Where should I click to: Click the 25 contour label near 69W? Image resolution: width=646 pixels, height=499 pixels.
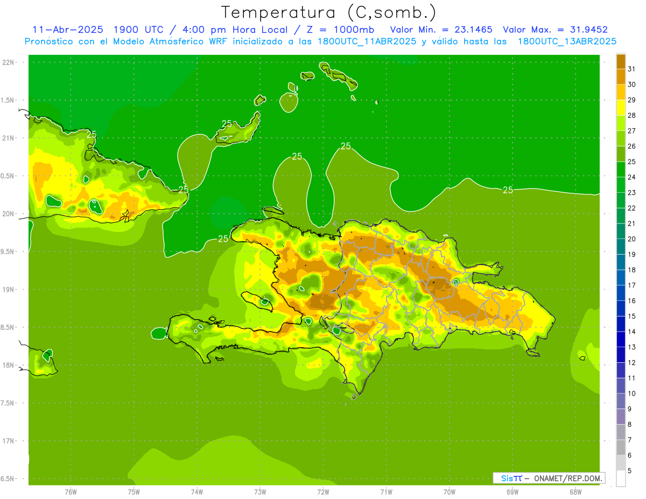[x=508, y=189]
